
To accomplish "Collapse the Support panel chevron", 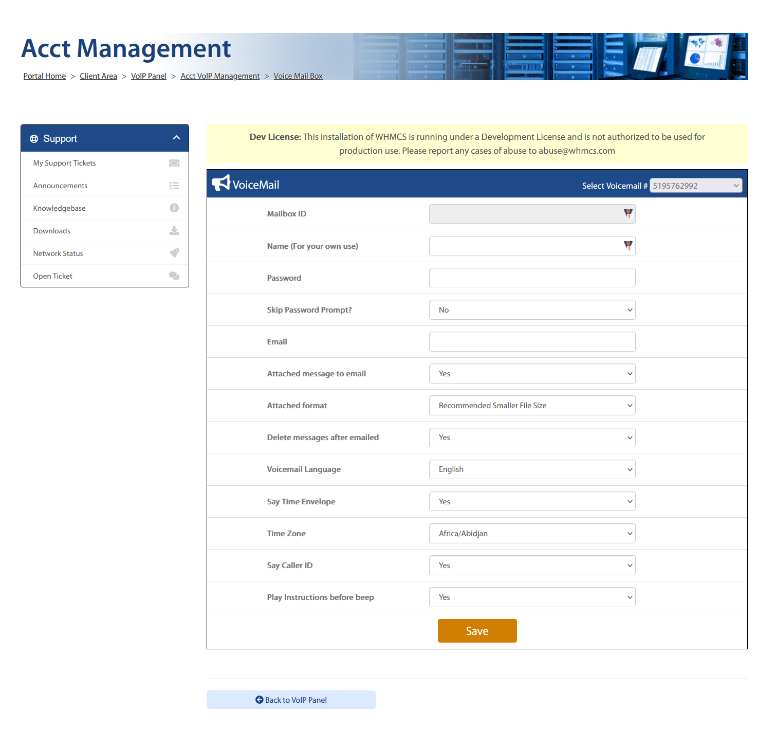I will pyautogui.click(x=176, y=138).
